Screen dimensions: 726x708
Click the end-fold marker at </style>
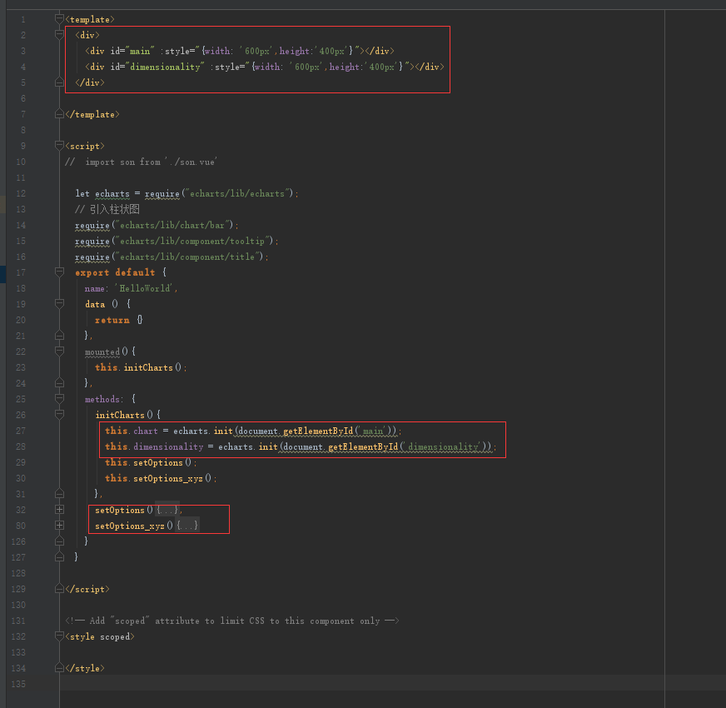pyautogui.click(x=59, y=668)
